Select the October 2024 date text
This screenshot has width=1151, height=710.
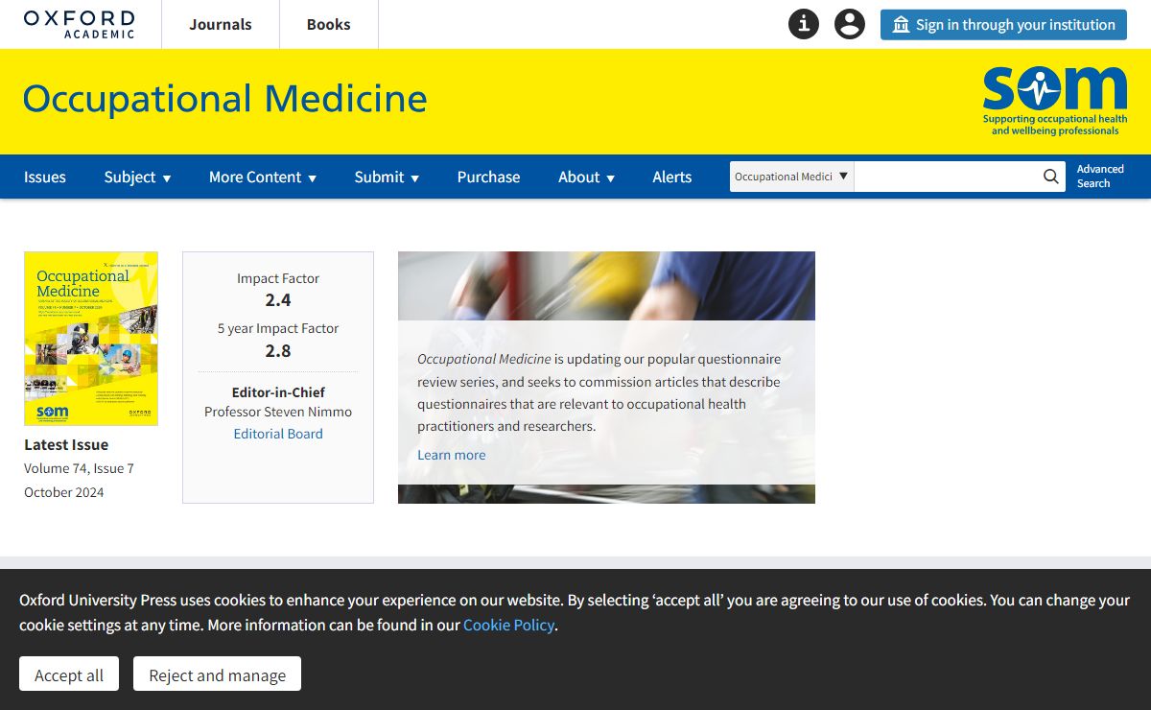64,492
